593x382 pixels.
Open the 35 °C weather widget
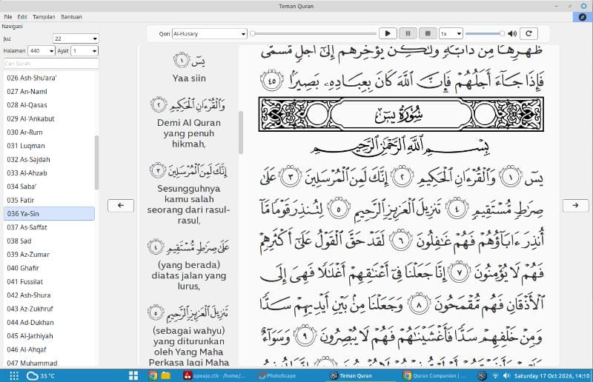pyautogui.click(x=41, y=375)
